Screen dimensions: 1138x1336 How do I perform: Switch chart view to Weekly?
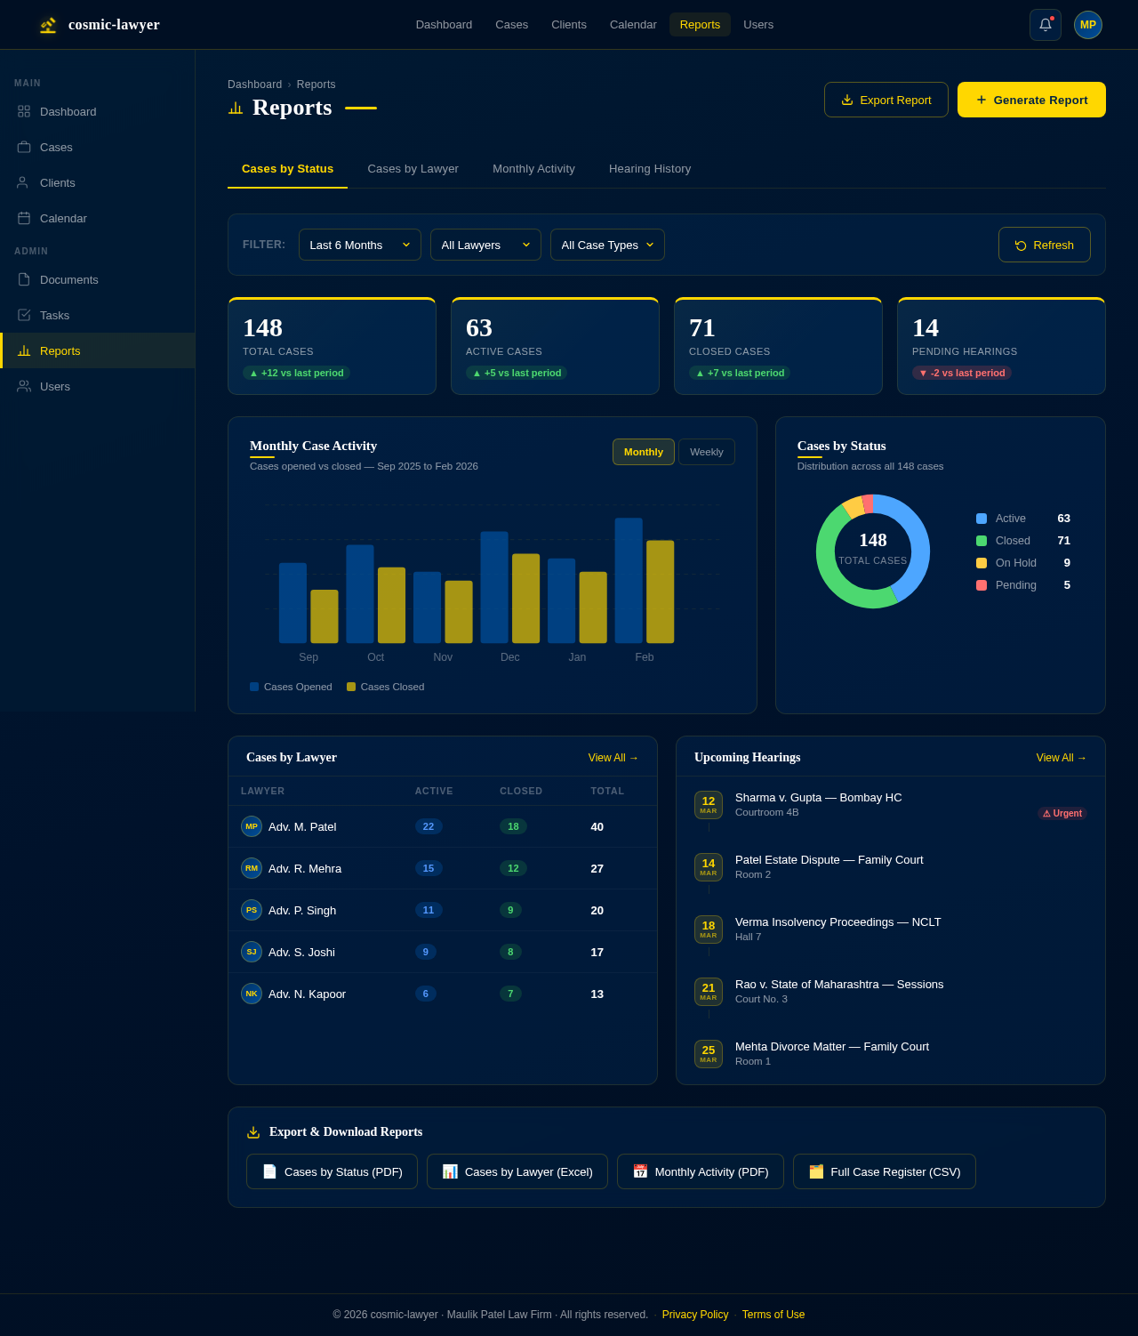click(x=706, y=452)
